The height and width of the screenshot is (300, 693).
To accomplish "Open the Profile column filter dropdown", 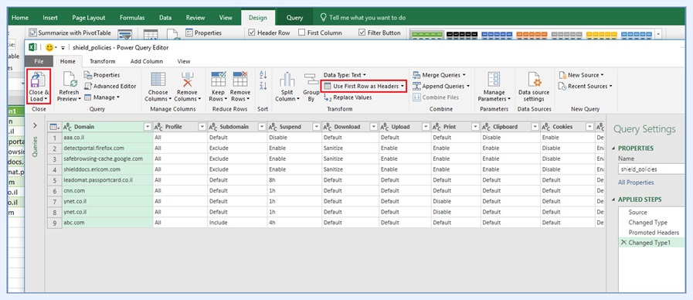I will [202, 127].
